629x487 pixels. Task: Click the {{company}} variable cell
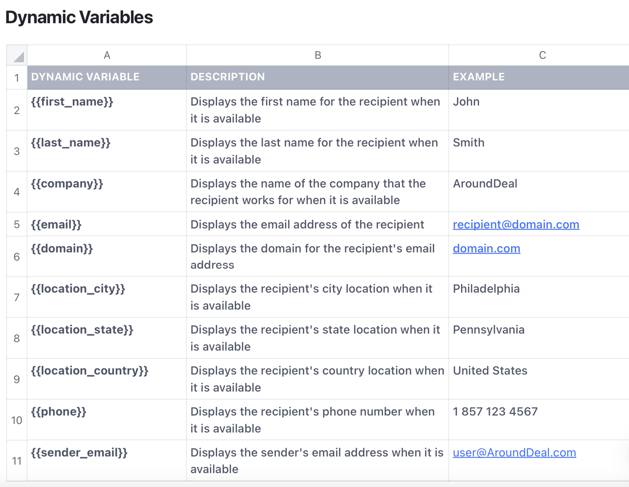click(67, 184)
